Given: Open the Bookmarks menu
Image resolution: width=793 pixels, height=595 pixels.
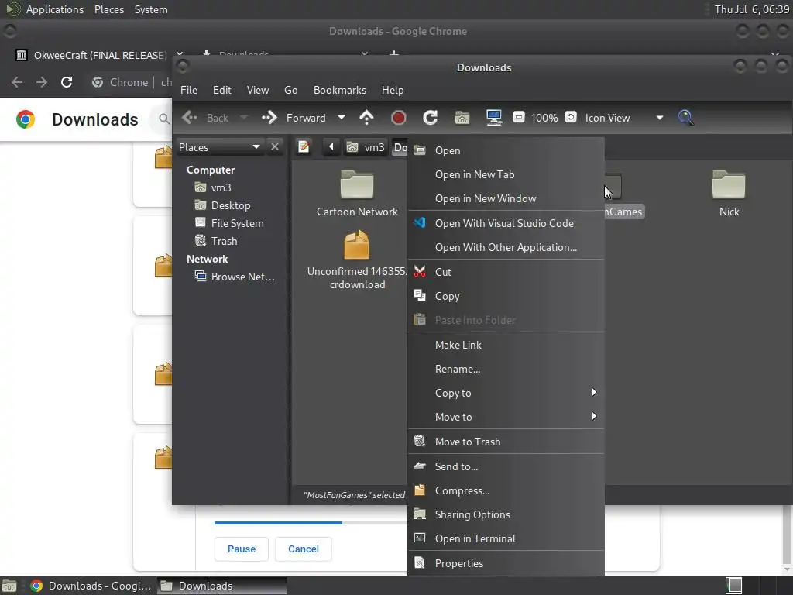Looking at the screenshot, I should [x=339, y=90].
